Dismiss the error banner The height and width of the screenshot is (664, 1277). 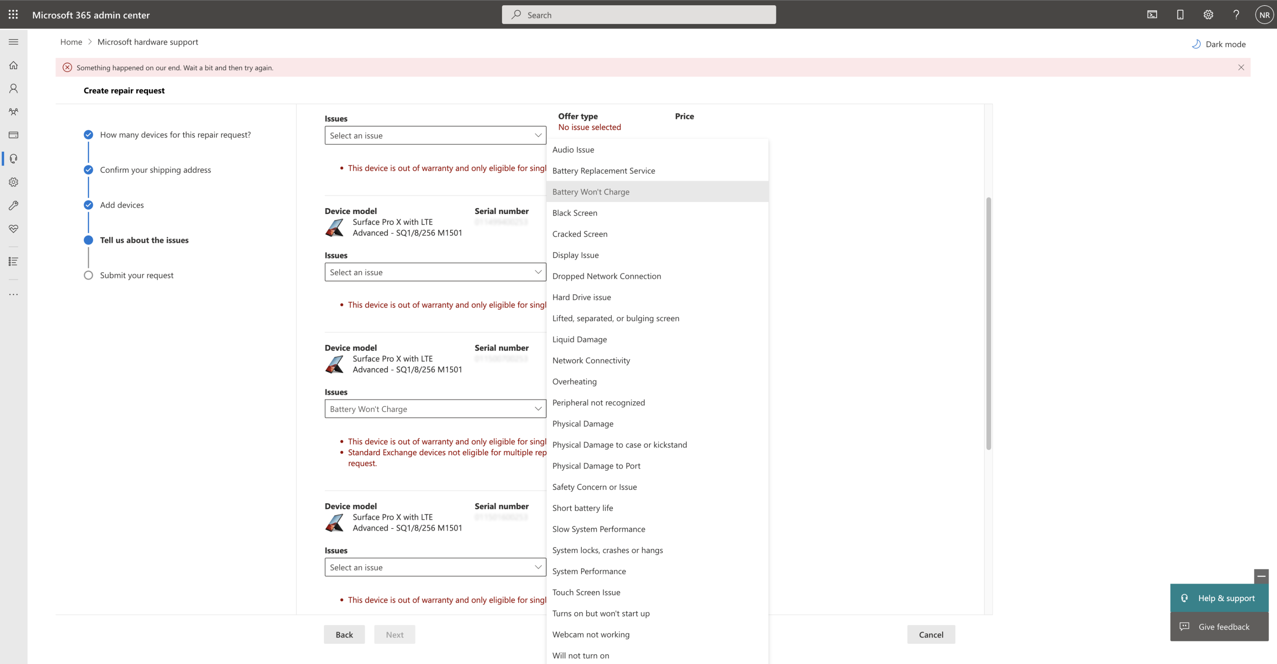[x=1241, y=67]
